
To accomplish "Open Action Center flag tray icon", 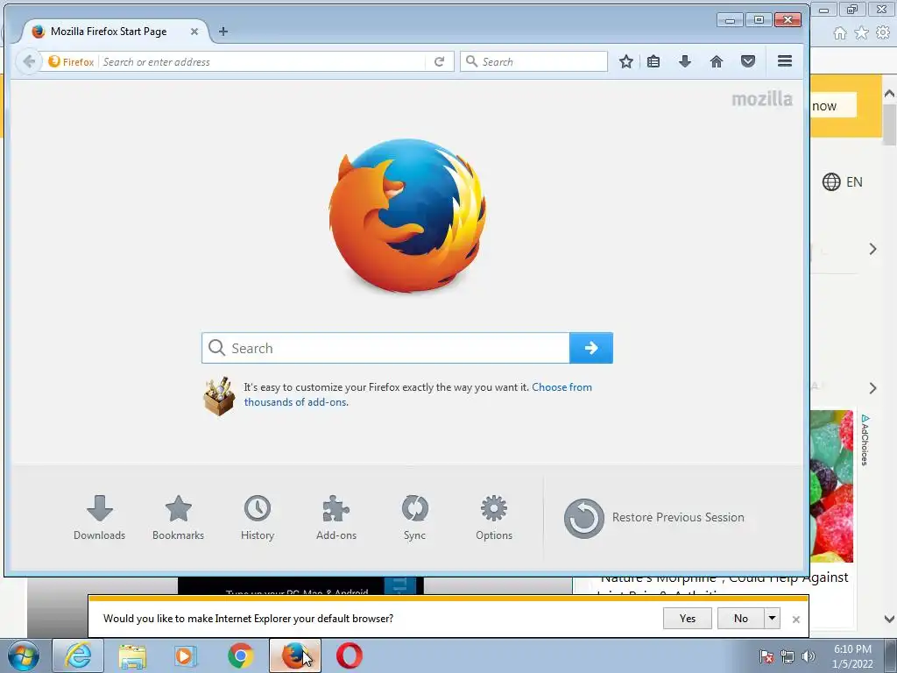I will (766, 656).
